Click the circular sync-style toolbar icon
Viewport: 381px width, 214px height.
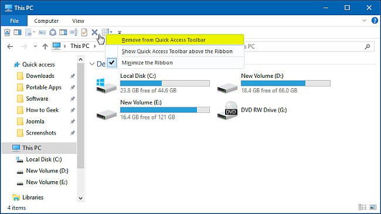tap(53, 32)
